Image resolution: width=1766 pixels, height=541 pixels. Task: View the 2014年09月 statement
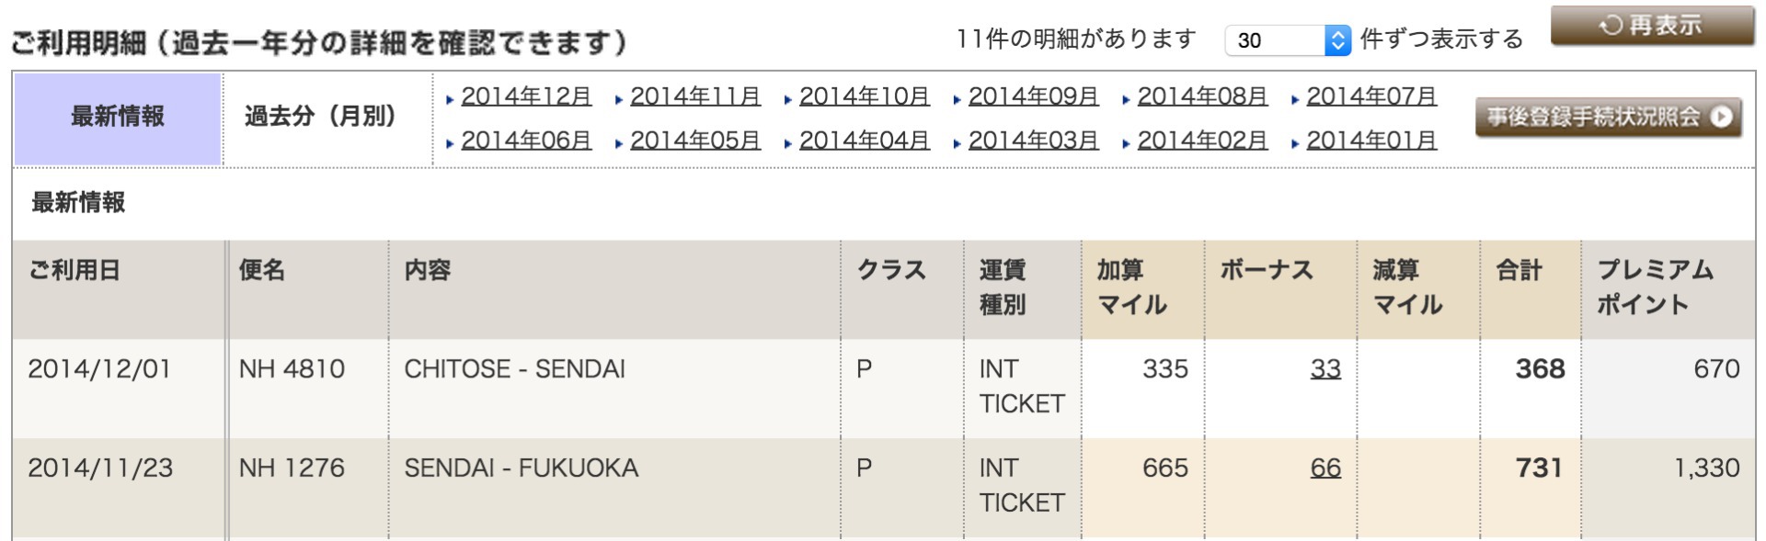pyautogui.click(x=1033, y=96)
